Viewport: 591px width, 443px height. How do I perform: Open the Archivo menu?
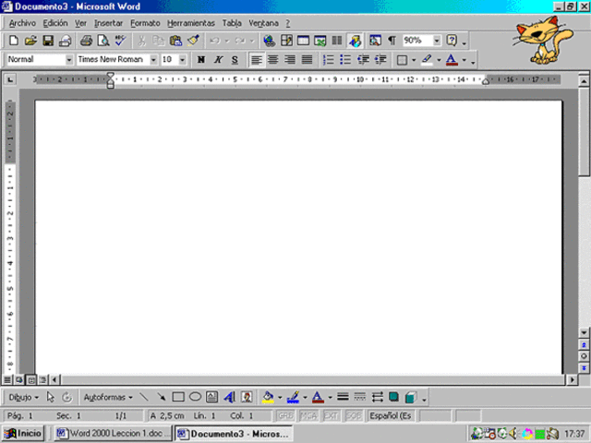(x=22, y=23)
